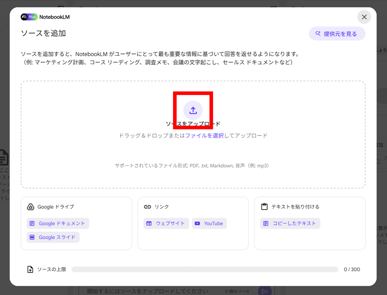The height and width of the screenshot is (295, 387).
Task: Click the clipboard icon beside テキストを貼り付ける
Action: point(264,206)
